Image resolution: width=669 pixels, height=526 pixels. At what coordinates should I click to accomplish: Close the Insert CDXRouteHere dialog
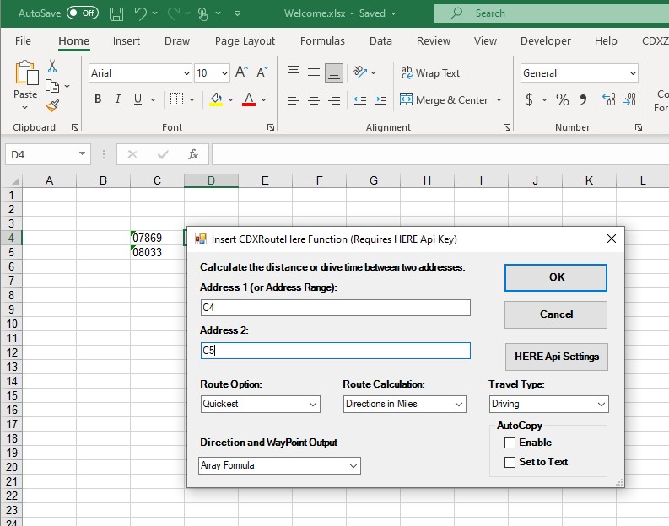coord(611,239)
